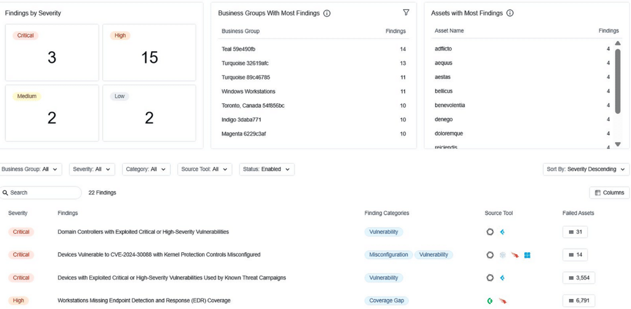Click the findings Search field
Viewport: 631px width, 309px height.
coord(43,193)
